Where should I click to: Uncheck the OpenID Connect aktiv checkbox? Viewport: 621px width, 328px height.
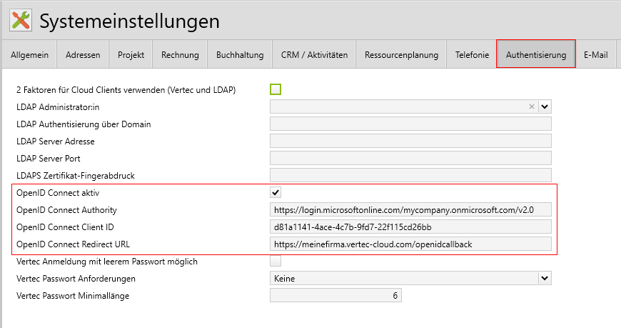pyautogui.click(x=276, y=192)
